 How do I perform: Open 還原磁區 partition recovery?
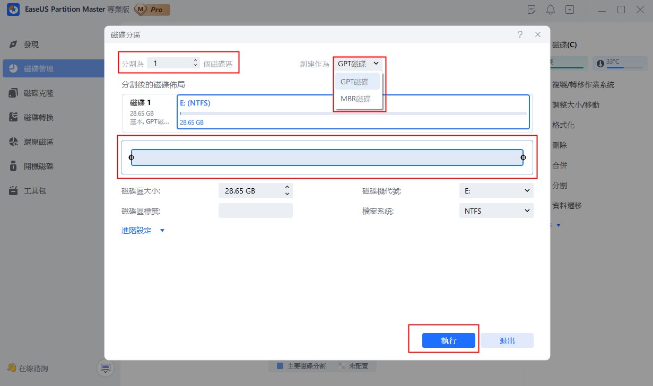click(14, 142)
